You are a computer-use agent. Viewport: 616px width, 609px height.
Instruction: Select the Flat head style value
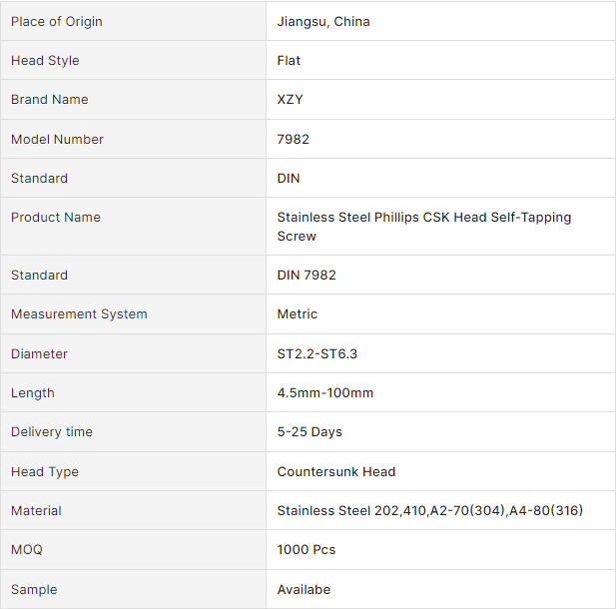(289, 60)
